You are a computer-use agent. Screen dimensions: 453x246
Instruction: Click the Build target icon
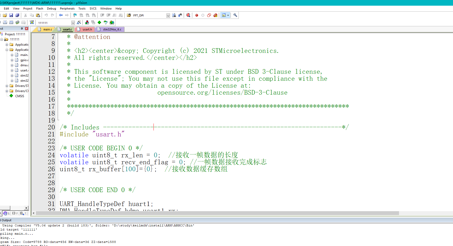[5, 22]
